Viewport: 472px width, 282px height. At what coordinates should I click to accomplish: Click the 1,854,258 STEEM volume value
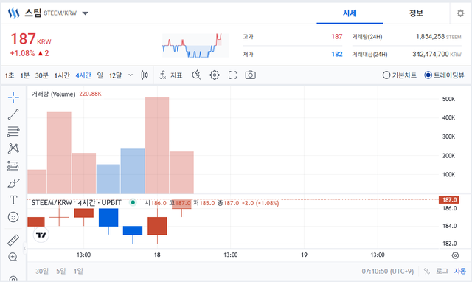[439, 37]
